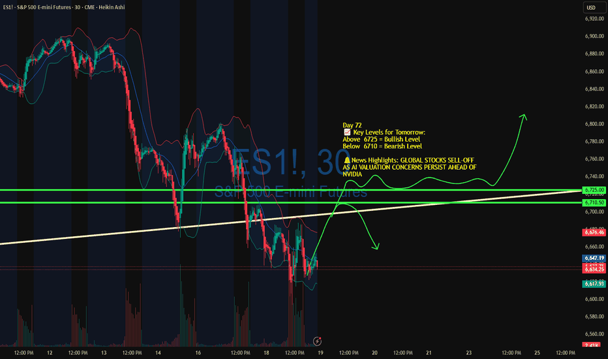Click the bell emoji beside News Highlights
Screen dimensions: 608x359
[x=346, y=159]
